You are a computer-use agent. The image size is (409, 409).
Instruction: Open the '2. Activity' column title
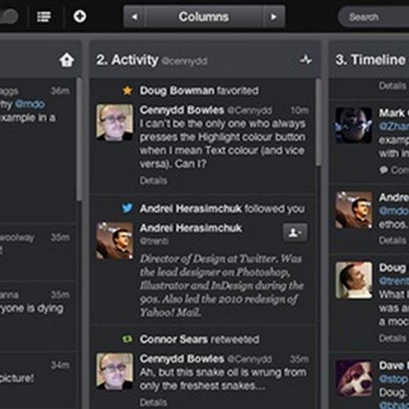tap(127, 60)
